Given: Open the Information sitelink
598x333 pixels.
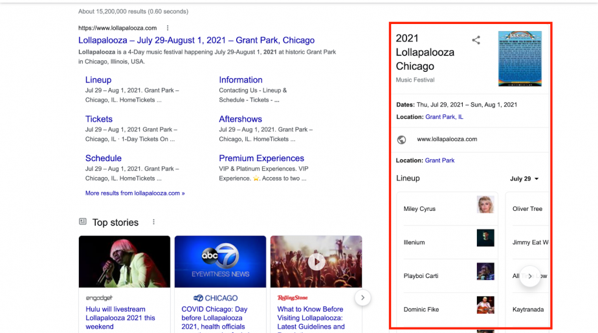Looking at the screenshot, I should [241, 80].
